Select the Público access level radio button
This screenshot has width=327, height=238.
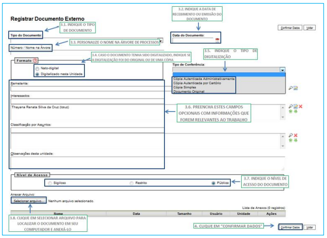[x=213, y=183]
